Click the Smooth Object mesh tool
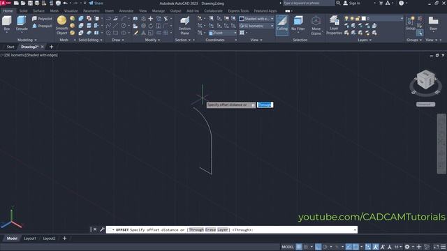This screenshot has width=447, height=251. pos(62,25)
